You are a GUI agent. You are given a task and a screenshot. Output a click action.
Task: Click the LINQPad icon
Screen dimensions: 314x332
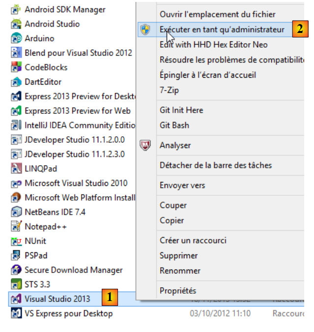point(16,169)
